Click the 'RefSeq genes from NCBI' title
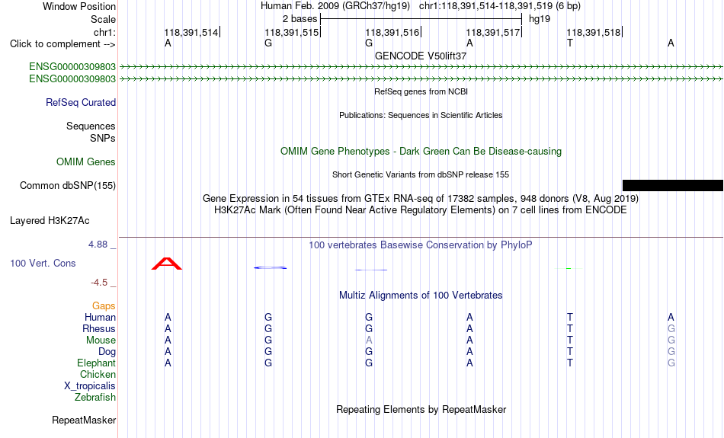The width and height of the screenshot is (724, 438). click(x=421, y=91)
